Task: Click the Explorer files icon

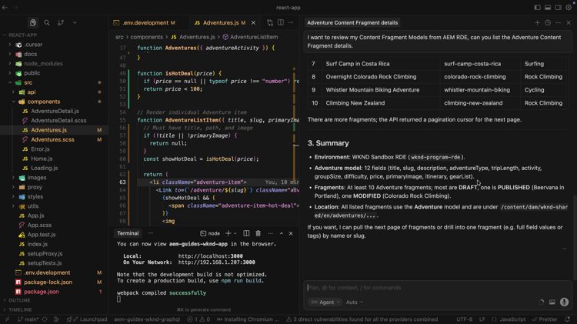Action: [x=33, y=23]
